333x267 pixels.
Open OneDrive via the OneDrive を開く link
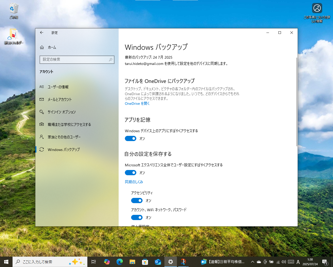137,104
